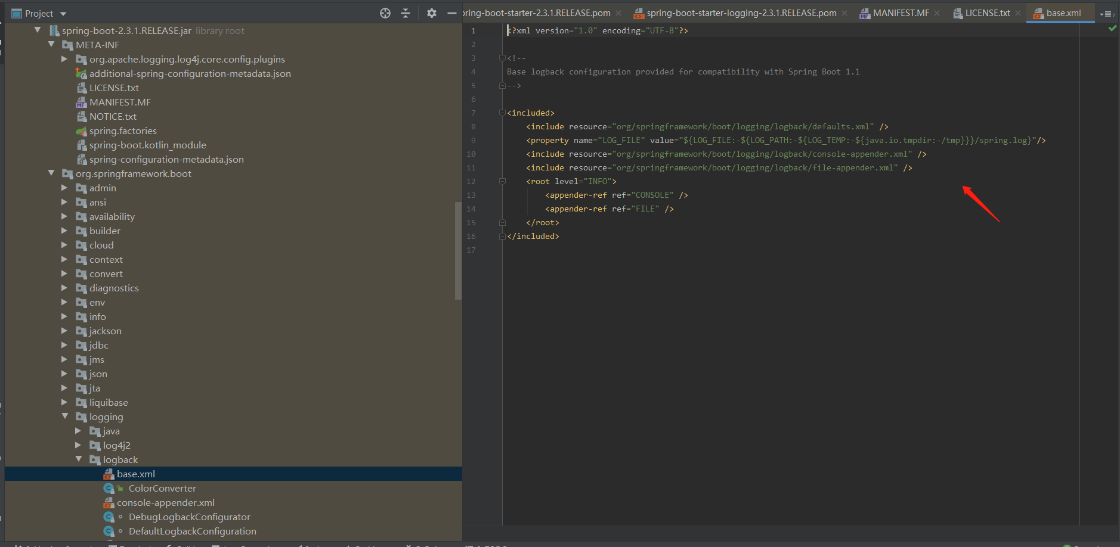Click LICENSE.txt file icon in tree
1120x547 pixels.
pyautogui.click(x=82, y=88)
